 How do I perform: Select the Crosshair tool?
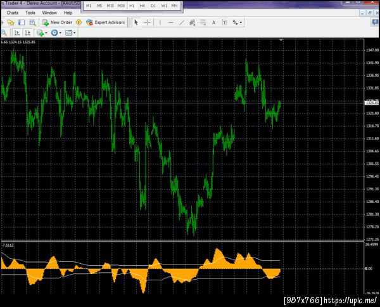(147, 23)
